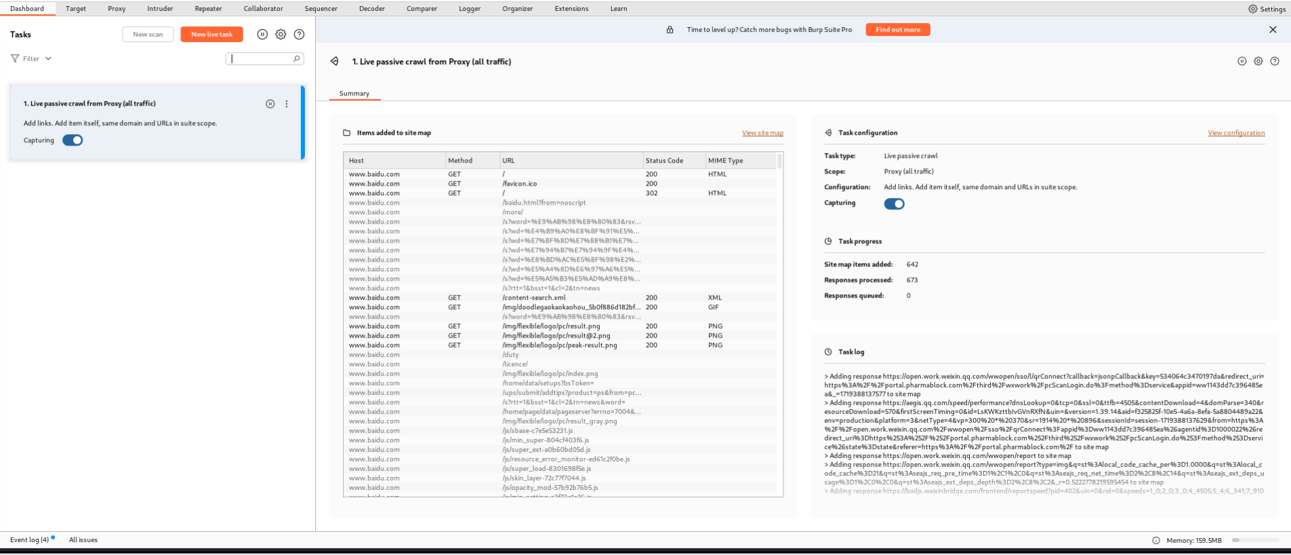
Task: Open the Proxy tab
Action: pos(117,9)
